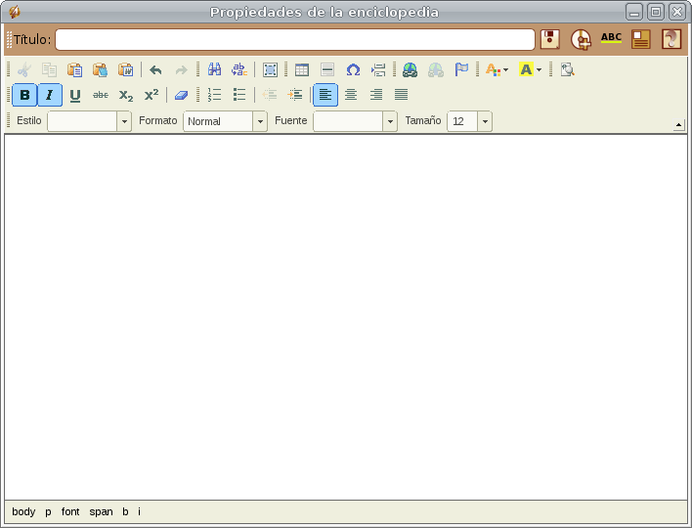The image size is (692, 528).
Task: Select the body element in path bar
Action: (23, 511)
